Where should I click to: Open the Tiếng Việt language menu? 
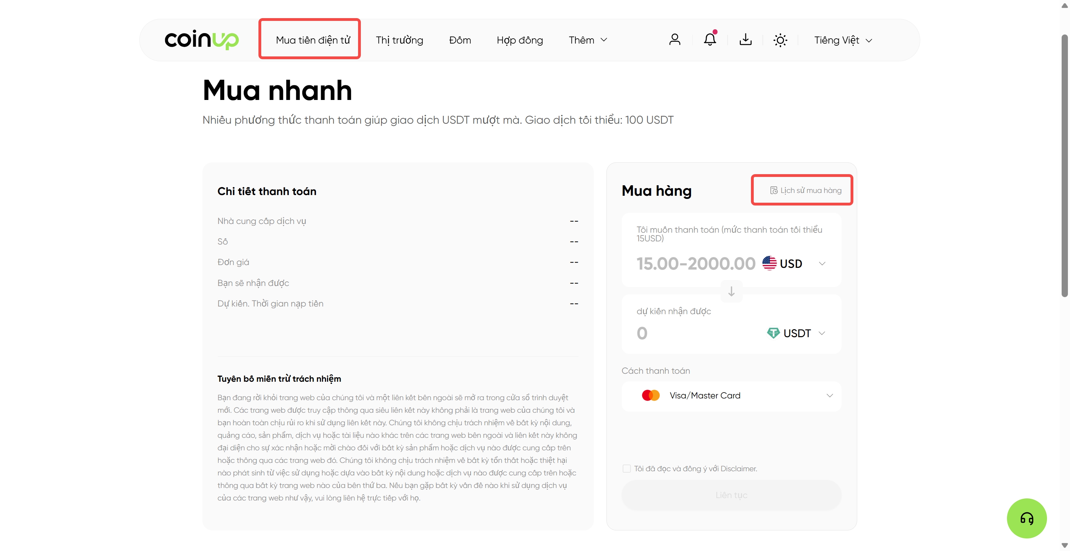pyautogui.click(x=843, y=40)
